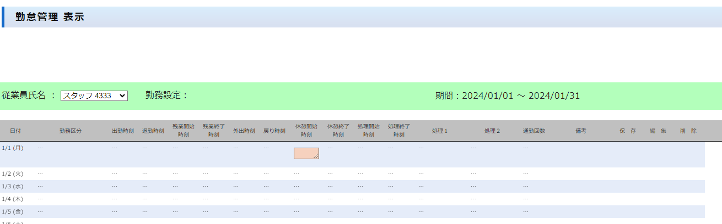This screenshot has height=224, width=722.
Task: Click the 勤務区分 cell for 1/3 (水)
Action: pyautogui.click(x=40, y=186)
